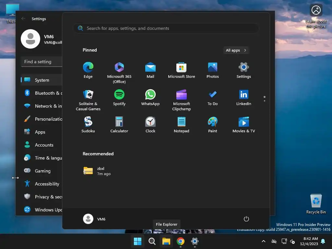This screenshot has width=332, height=249.
Task: Open the Photos app
Action: pyautogui.click(x=213, y=70)
